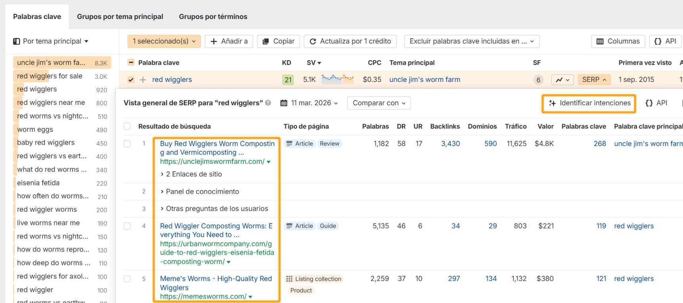Click the 590 dominios value

pyautogui.click(x=490, y=144)
